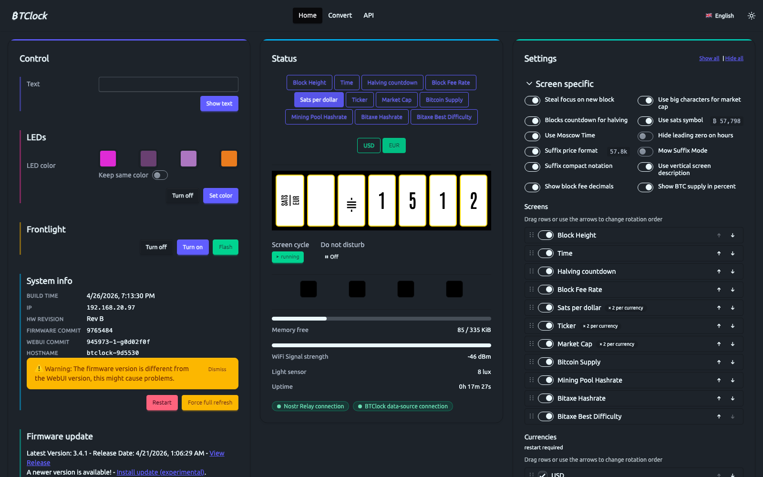Click the Text input field

(x=168, y=84)
